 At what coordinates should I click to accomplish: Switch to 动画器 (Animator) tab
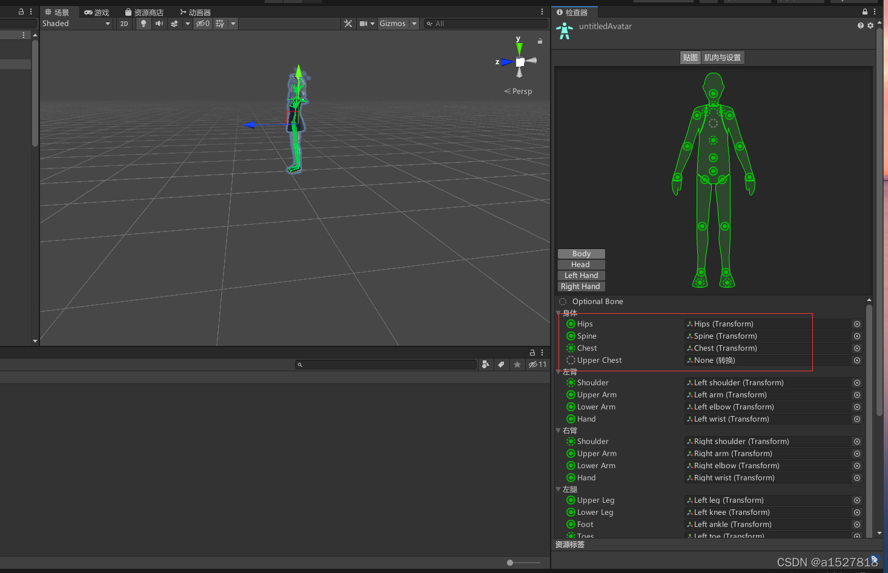pyautogui.click(x=195, y=12)
